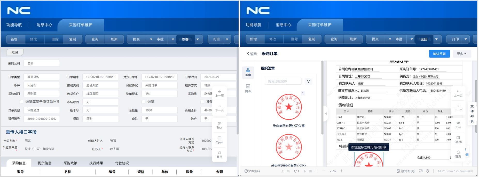Select the 签章 stamp icon in sidebar
The width and height of the screenshot is (479, 177).
tap(248, 72)
